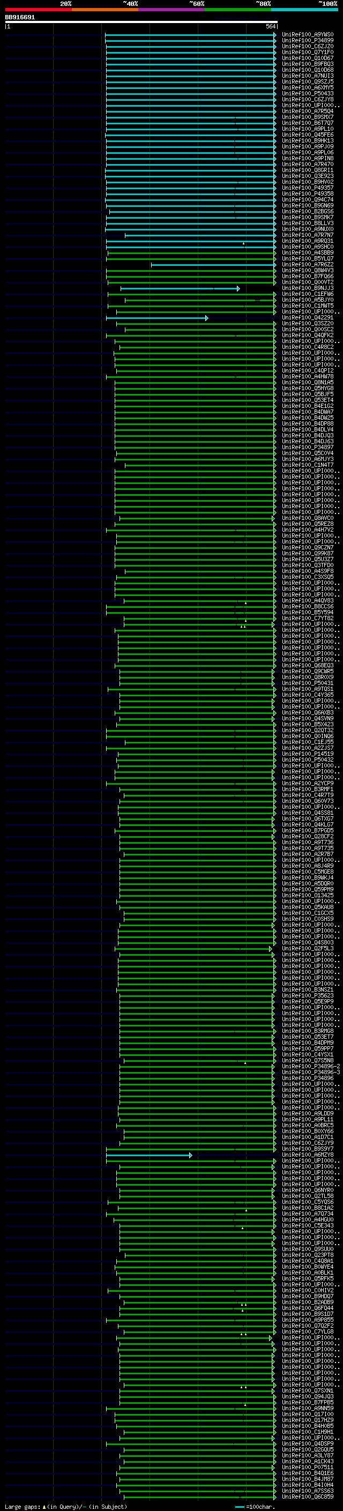Open hit UniRef100_Q7Y1F0

307,52
